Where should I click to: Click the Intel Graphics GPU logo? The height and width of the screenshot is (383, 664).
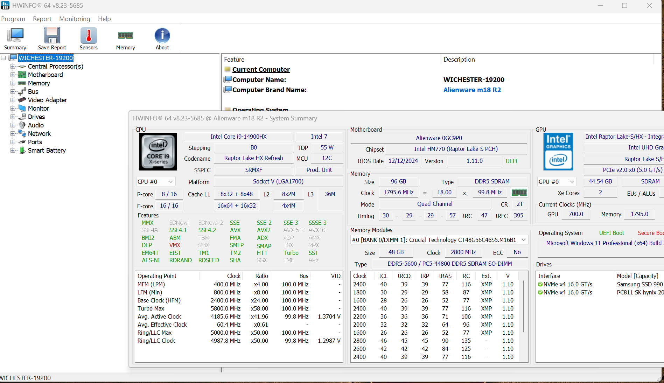click(558, 152)
